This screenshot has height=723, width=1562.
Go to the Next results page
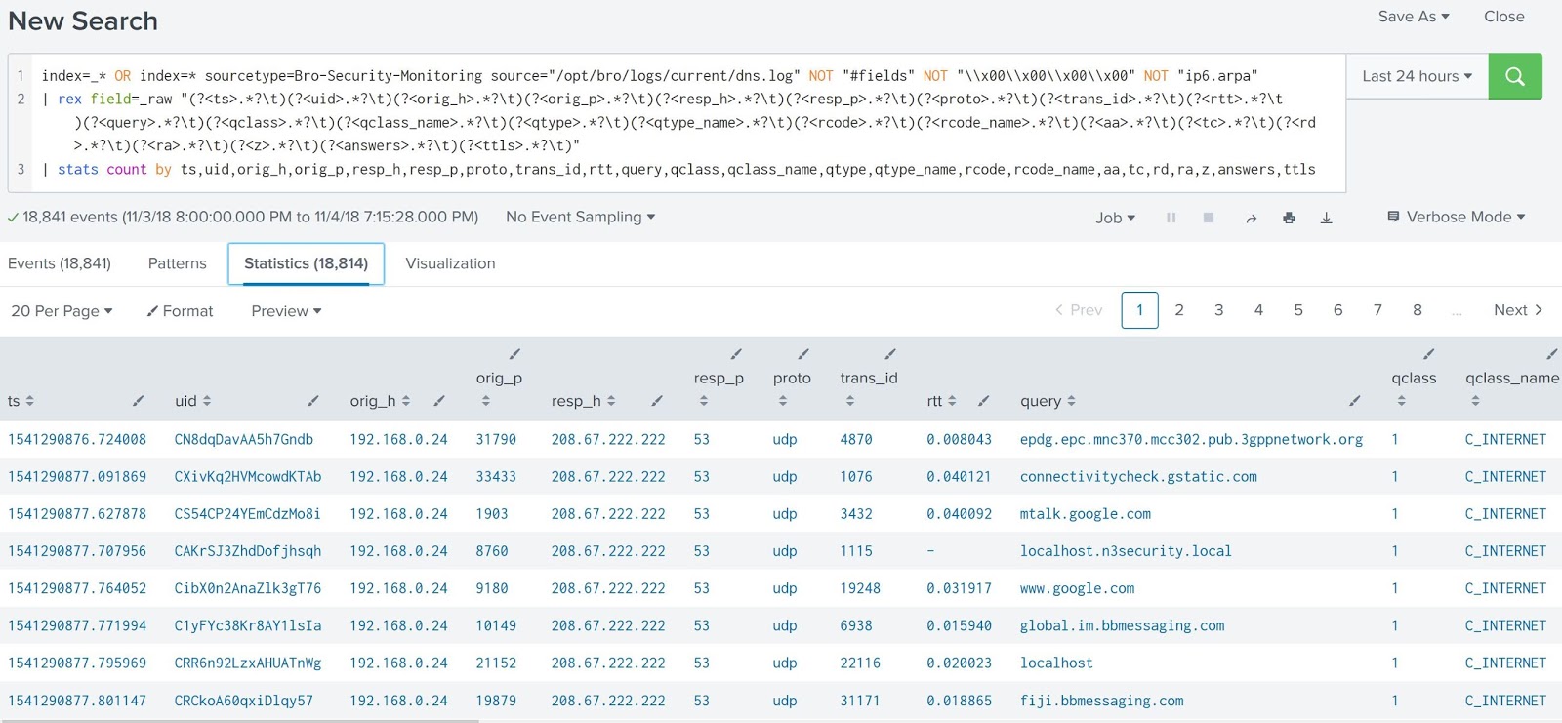pos(1518,310)
